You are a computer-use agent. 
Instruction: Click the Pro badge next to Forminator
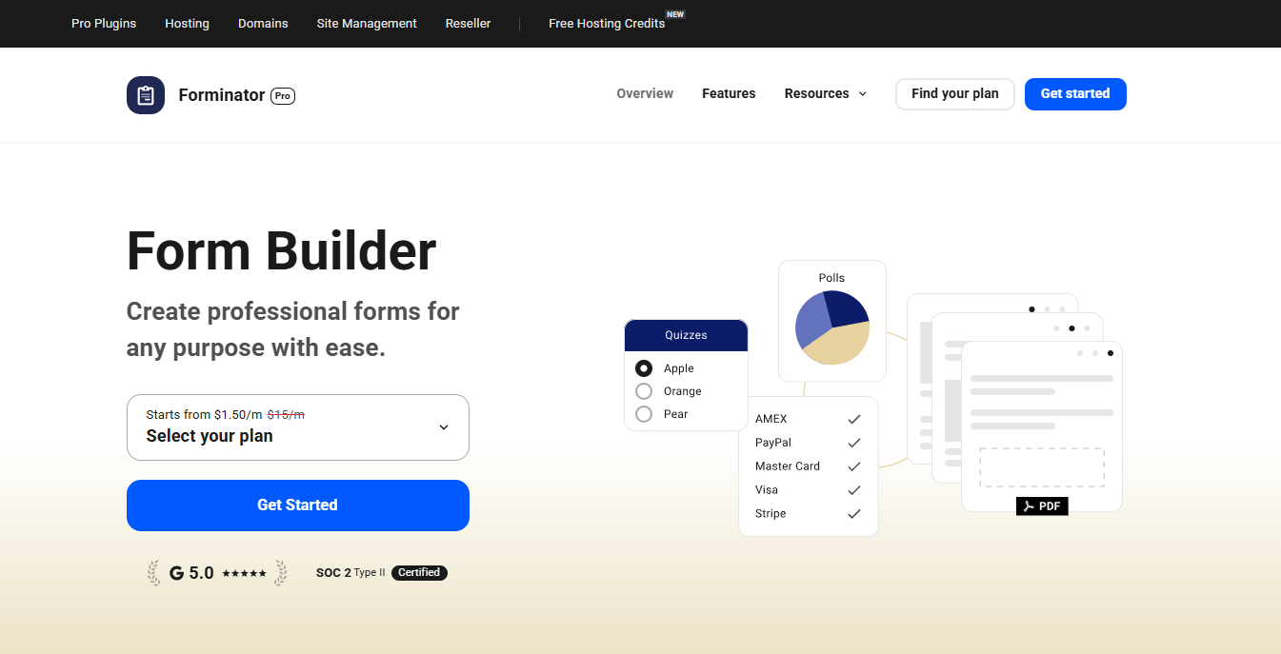(x=283, y=95)
